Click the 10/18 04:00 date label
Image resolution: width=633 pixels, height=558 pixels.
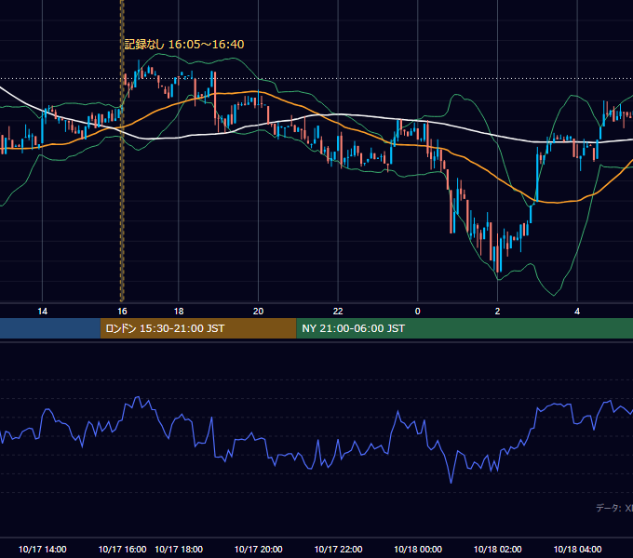coord(577,549)
